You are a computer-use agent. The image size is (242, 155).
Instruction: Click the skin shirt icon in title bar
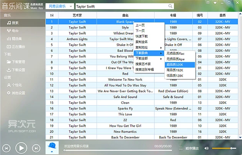click(215, 3)
